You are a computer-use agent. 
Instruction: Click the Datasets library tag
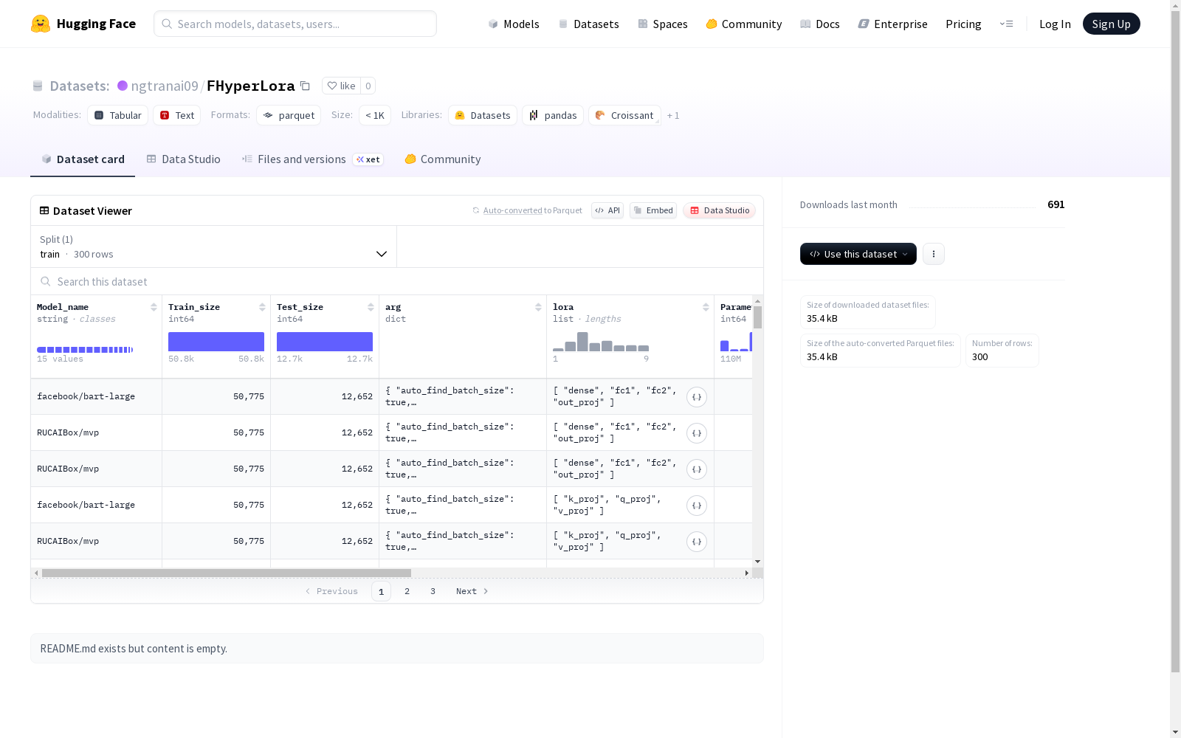coord(483,115)
